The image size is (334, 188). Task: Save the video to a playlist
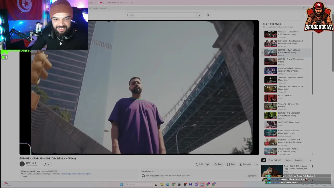click(x=231, y=164)
